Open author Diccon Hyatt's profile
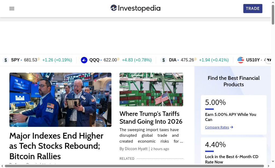This screenshot has height=168, width=275. click(x=136, y=149)
